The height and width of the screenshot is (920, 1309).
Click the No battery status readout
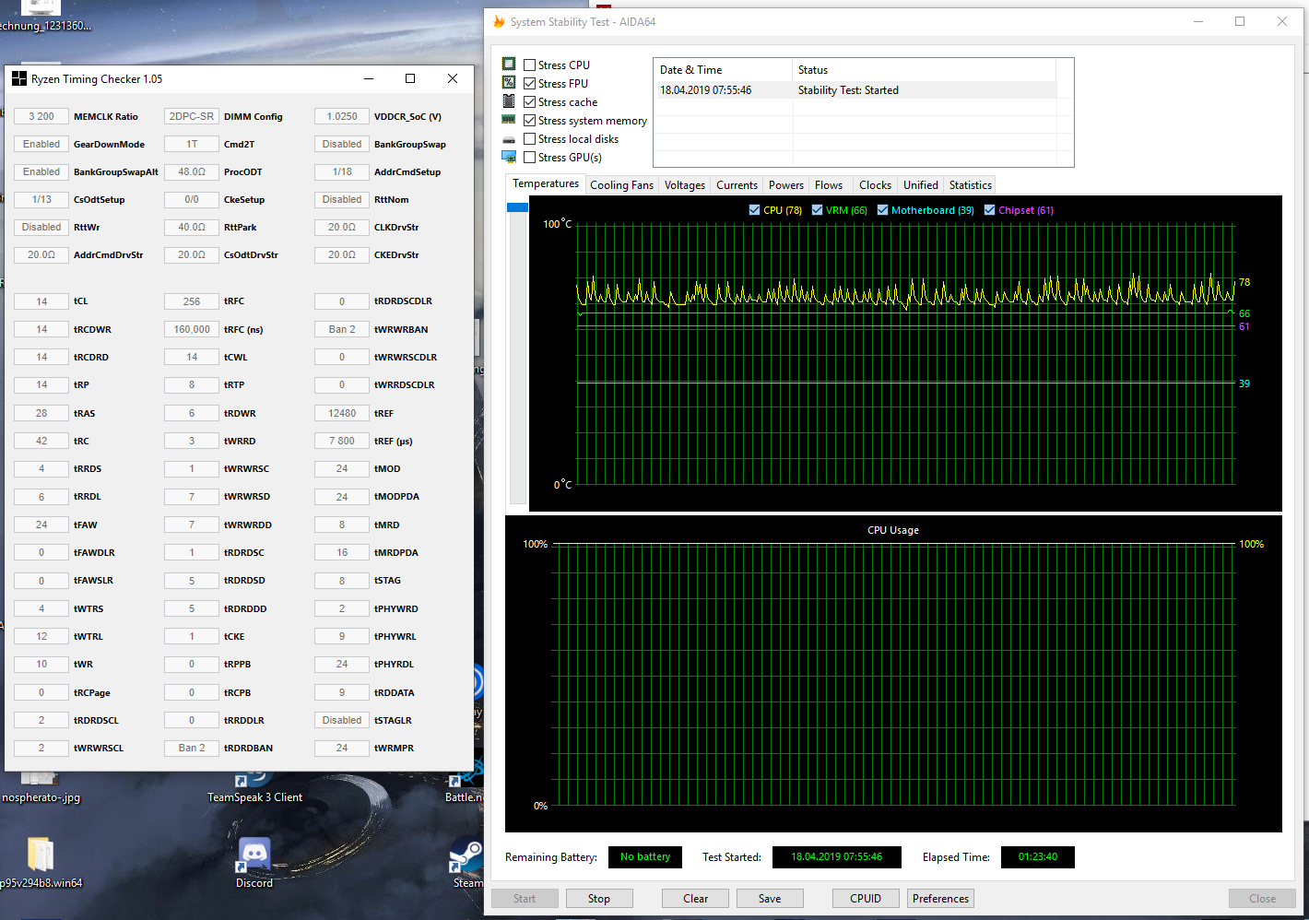(645, 857)
